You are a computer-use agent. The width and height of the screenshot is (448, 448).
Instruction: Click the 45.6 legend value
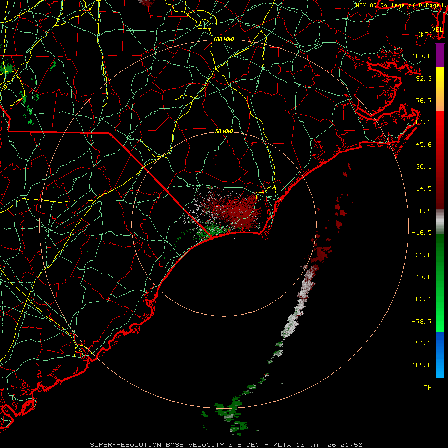pos(424,144)
